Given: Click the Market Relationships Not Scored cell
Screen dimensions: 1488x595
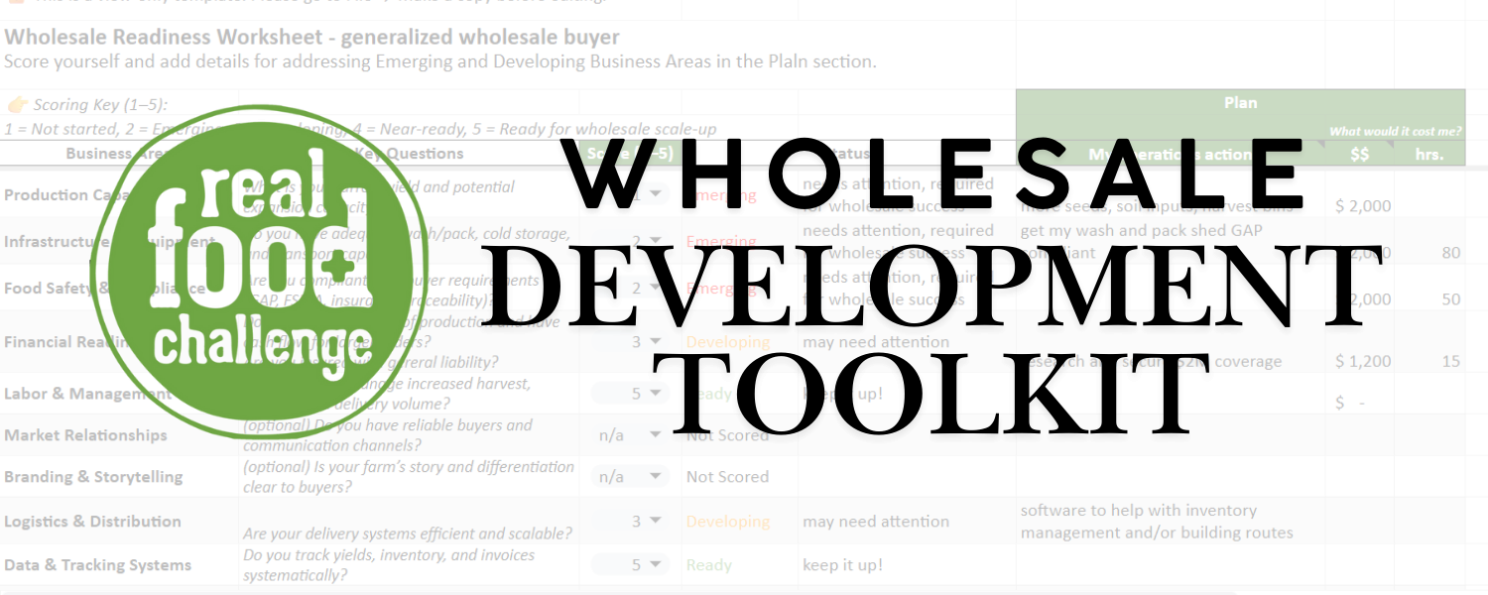Looking at the screenshot, I should (x=727, y=435).
